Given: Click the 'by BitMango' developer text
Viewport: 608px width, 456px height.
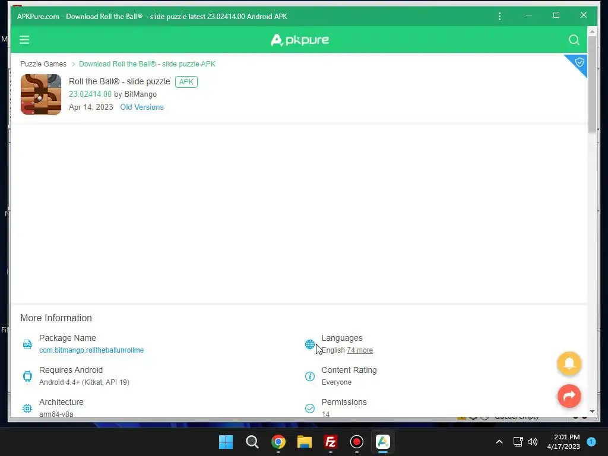Looking at the screenshot, I should coord(135,94).
